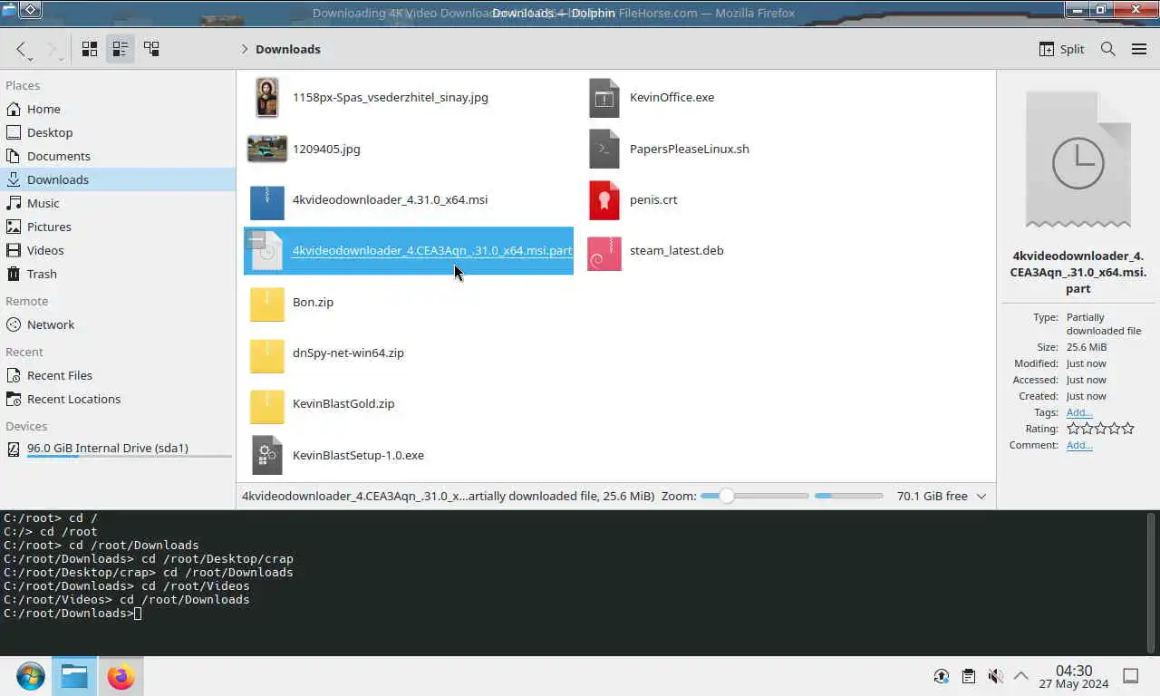Select Documents in Places
The height and width of the screenshot is (696, 1160).
[118, 156]
